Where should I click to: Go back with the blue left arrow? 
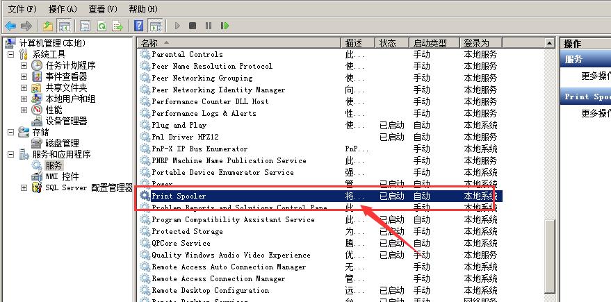click(x=10, y=26)
